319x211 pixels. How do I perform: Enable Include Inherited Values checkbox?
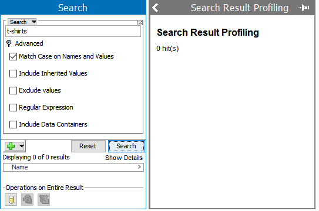[14, 73]
